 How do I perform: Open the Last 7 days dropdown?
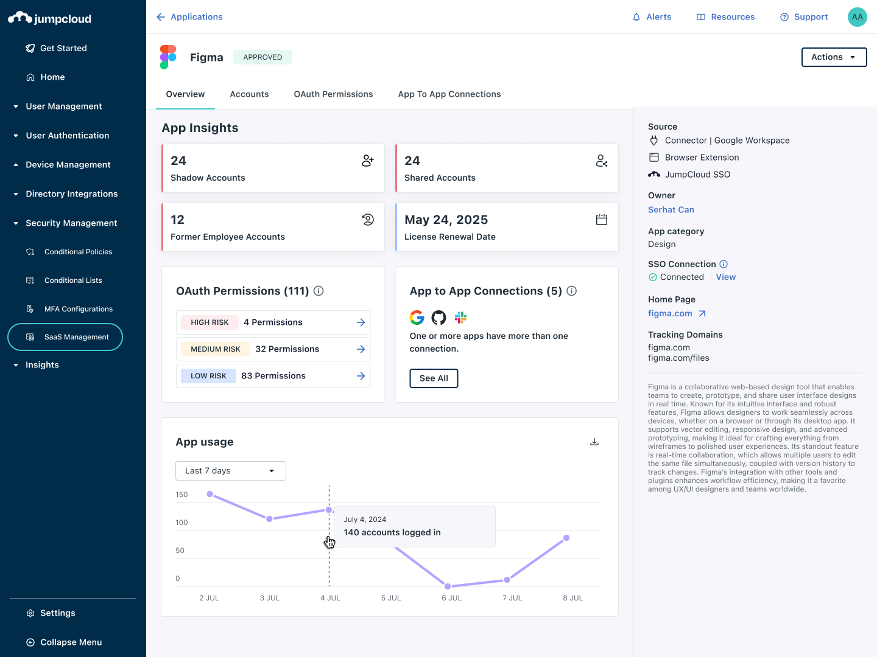pos(231,471)
